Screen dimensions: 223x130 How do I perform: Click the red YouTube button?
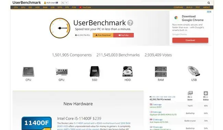click(124, 35)
